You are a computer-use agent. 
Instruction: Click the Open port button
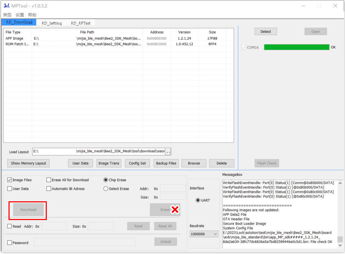click(x=316, y=31)
